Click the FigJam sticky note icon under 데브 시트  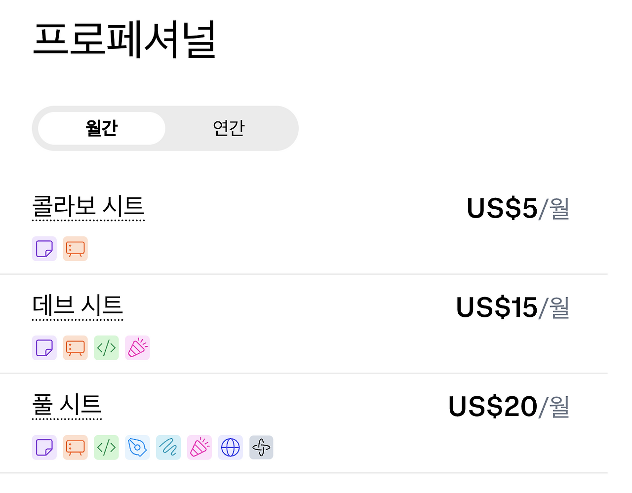pos(44,348)
